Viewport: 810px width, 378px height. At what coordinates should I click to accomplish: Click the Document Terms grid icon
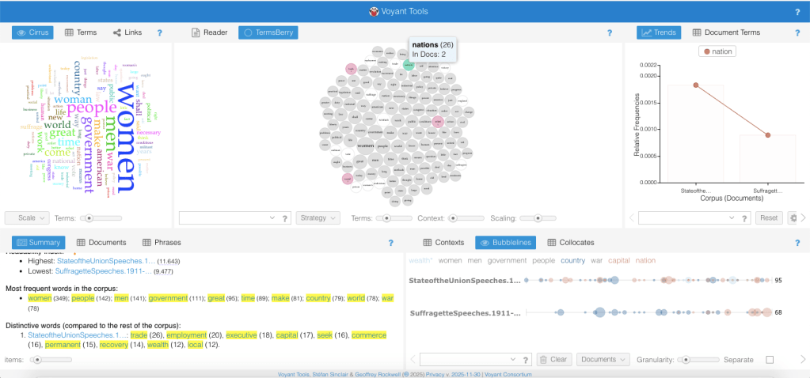click(697, 32)
